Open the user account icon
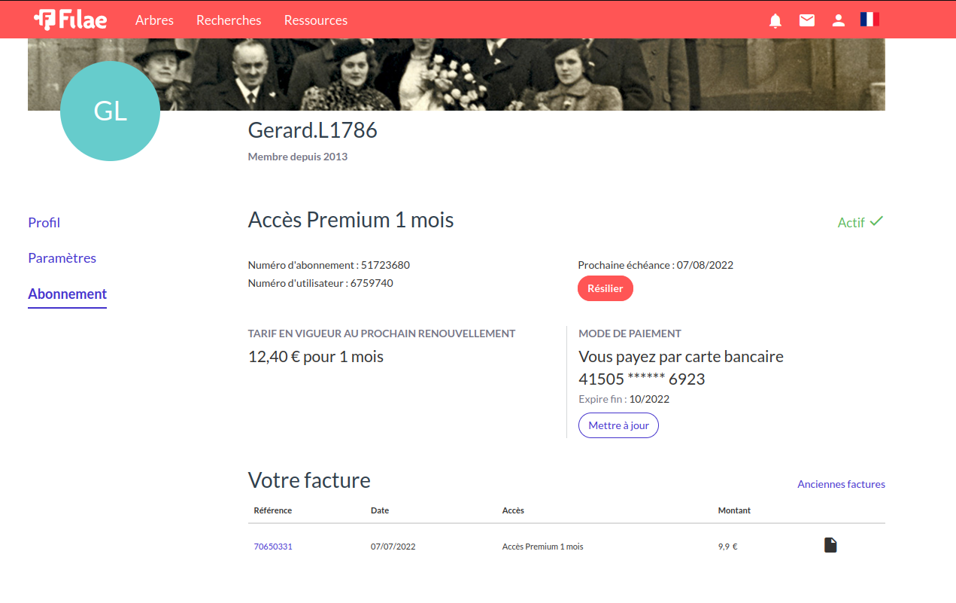The height and width of the screenshot is (603, 956). (838, 20)
